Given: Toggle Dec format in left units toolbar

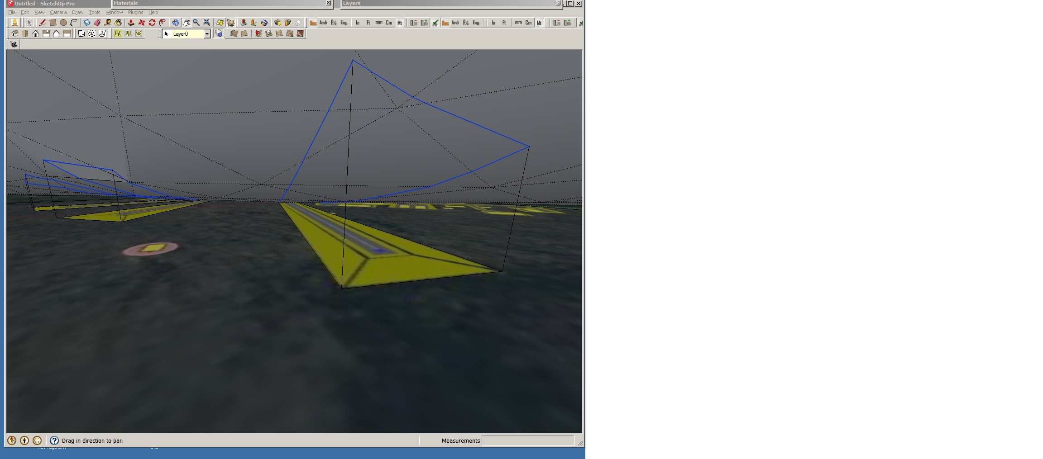Looking at the screenshot, I should pyautogui.click(x=313, y=23).
